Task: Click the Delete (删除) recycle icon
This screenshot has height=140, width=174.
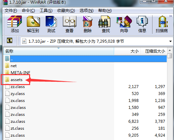Action: point(88,22)
